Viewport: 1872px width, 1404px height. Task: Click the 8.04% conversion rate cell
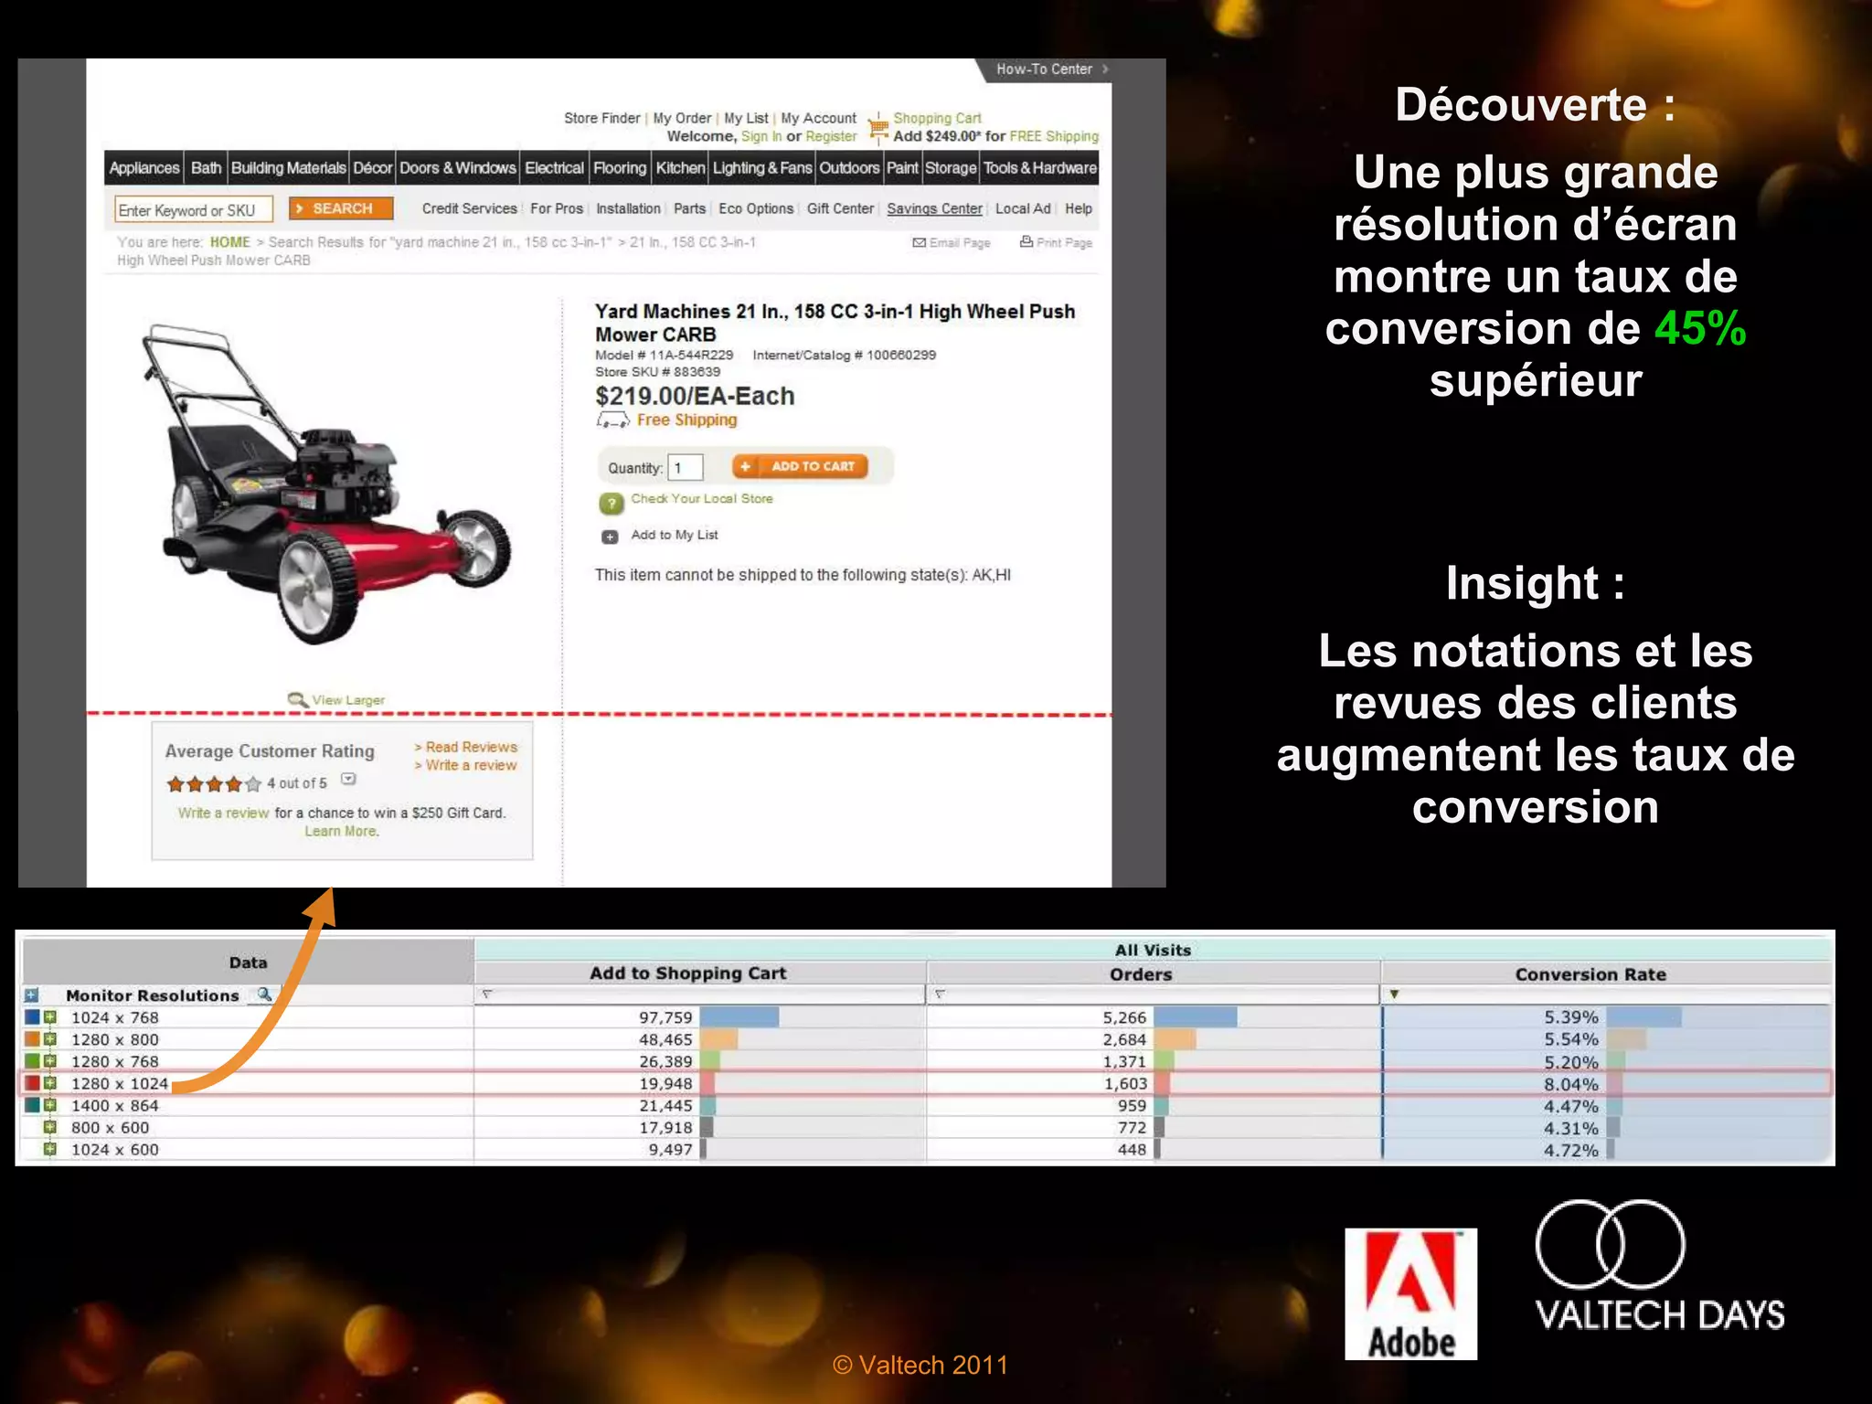1570,1084
